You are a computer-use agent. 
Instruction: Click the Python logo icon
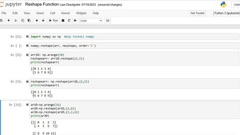click(x=223, y=4)
